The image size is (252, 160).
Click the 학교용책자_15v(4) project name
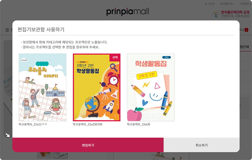[139, 124]
